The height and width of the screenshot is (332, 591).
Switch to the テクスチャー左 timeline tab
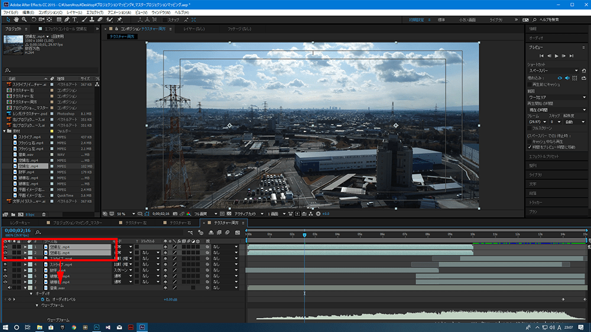pos(136,223)
